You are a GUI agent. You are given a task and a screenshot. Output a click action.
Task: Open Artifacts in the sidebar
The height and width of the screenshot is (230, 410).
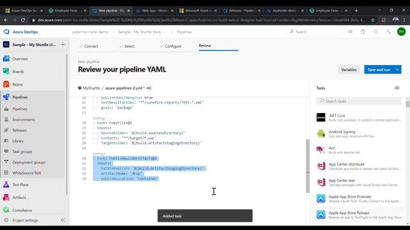19,197
